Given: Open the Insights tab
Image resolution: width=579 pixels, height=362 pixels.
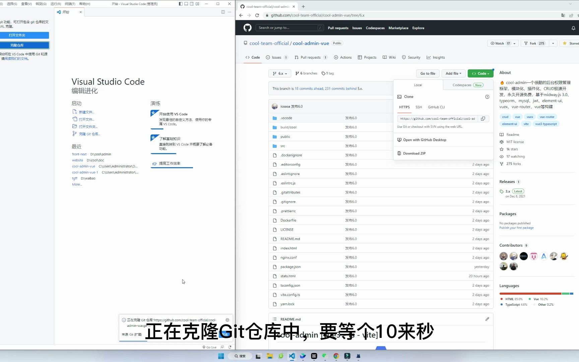Looking at the screenshot, I should (436, 57).
